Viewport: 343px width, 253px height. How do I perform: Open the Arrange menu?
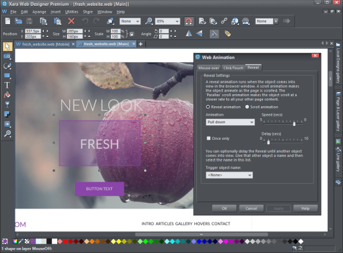coord(39,12)
